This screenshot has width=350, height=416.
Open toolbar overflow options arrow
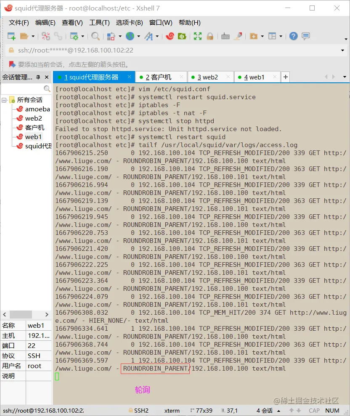pos(346,39)
